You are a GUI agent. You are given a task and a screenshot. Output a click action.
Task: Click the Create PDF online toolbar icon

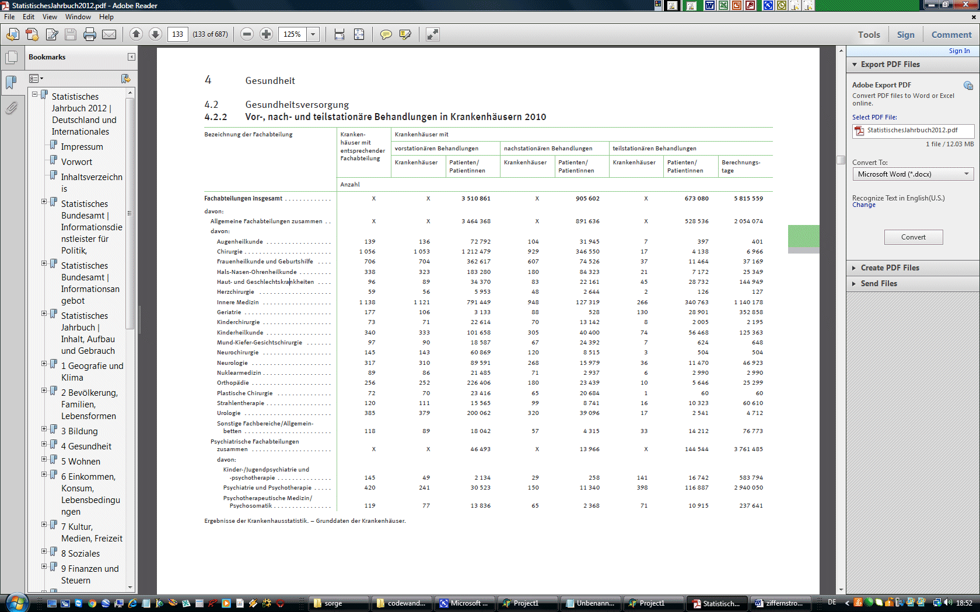click(x=32, y=34)
